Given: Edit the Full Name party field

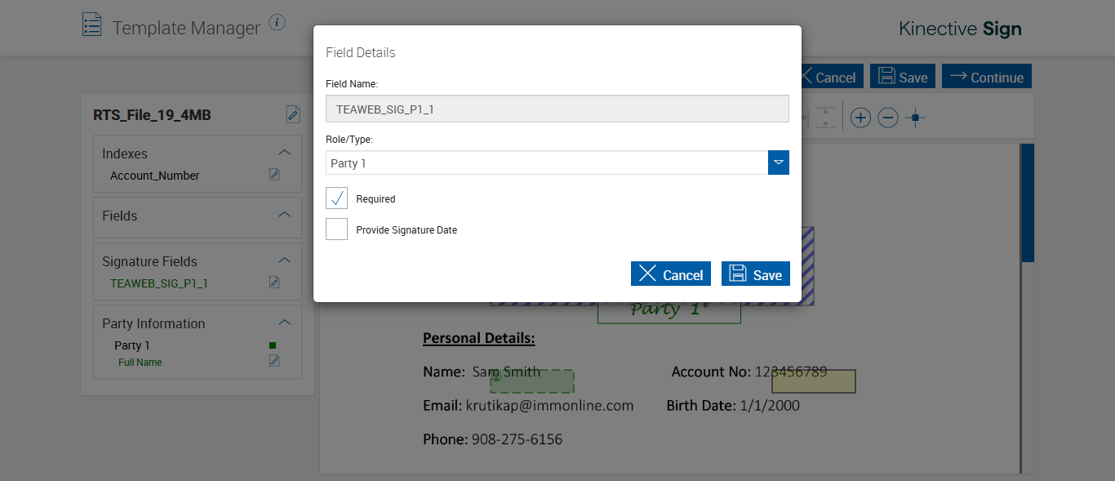Looking at the screenshot, I should [274, 361].
